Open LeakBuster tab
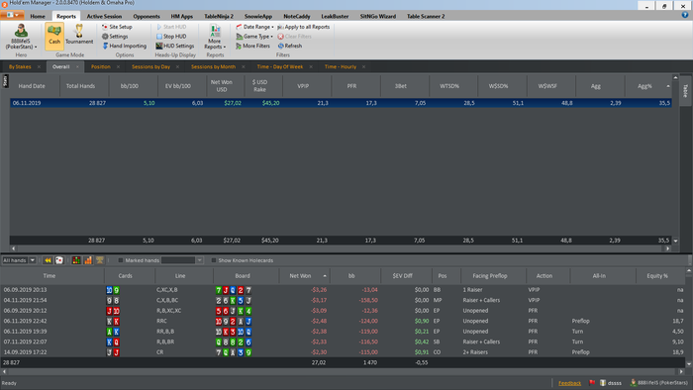 [335, 17]
